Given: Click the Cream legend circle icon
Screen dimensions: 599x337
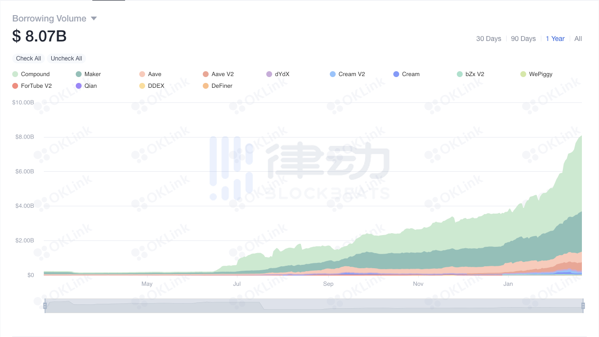Looking at the screenshot, I should 396,74.
